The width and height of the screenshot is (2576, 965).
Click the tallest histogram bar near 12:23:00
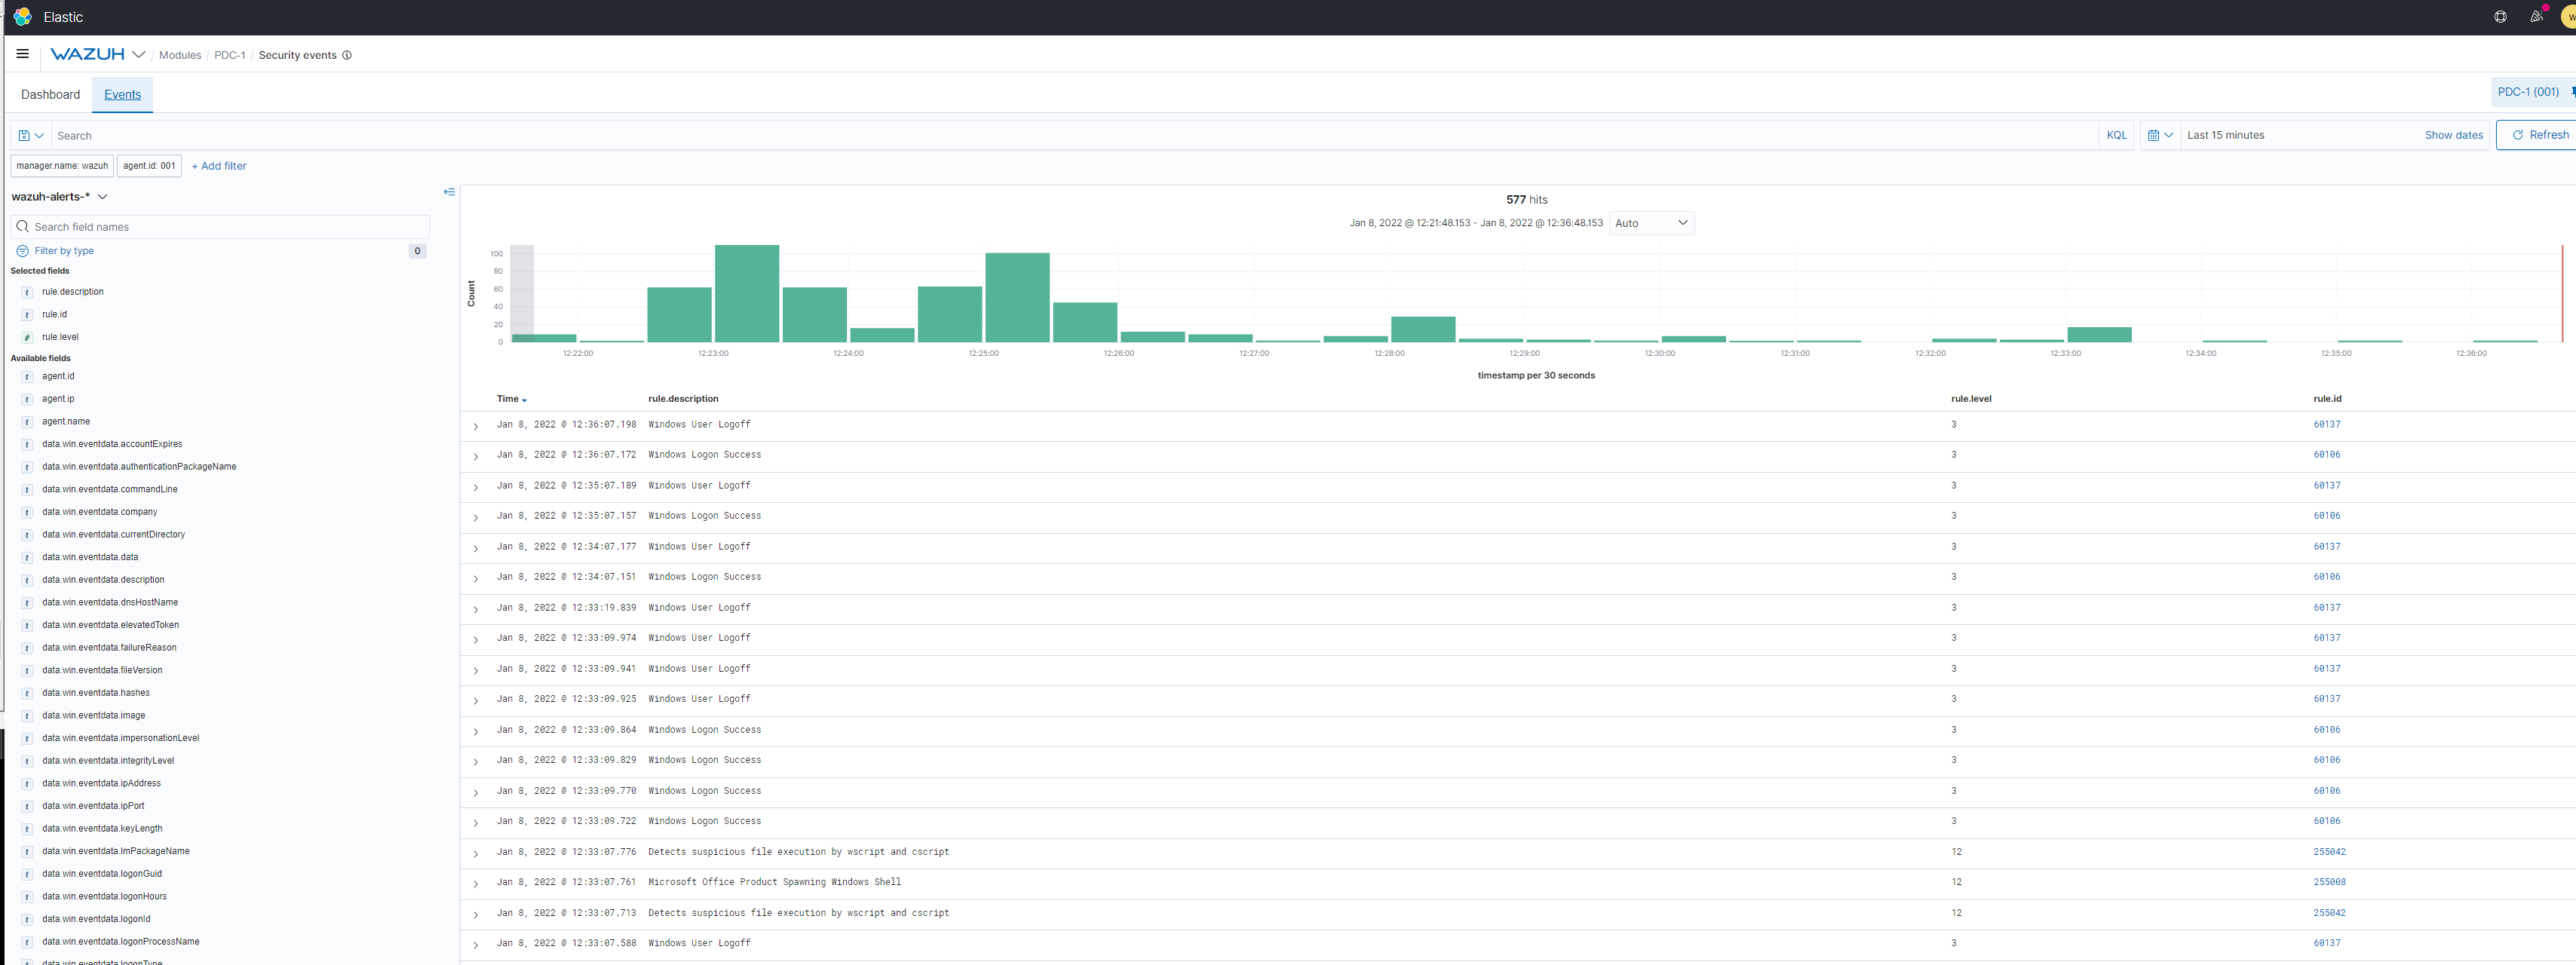(746, 293)
